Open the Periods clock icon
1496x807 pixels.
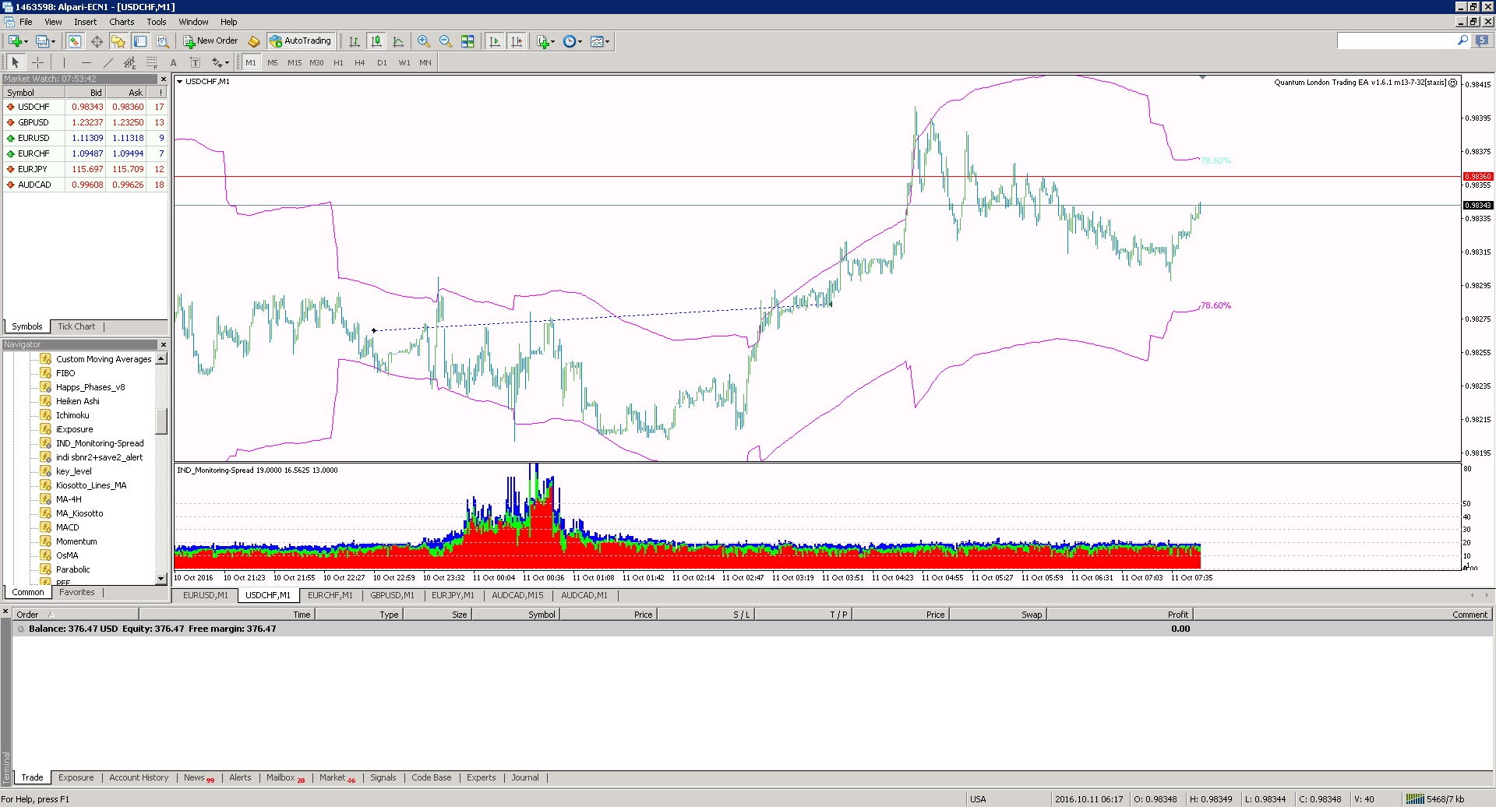[570, 41]
